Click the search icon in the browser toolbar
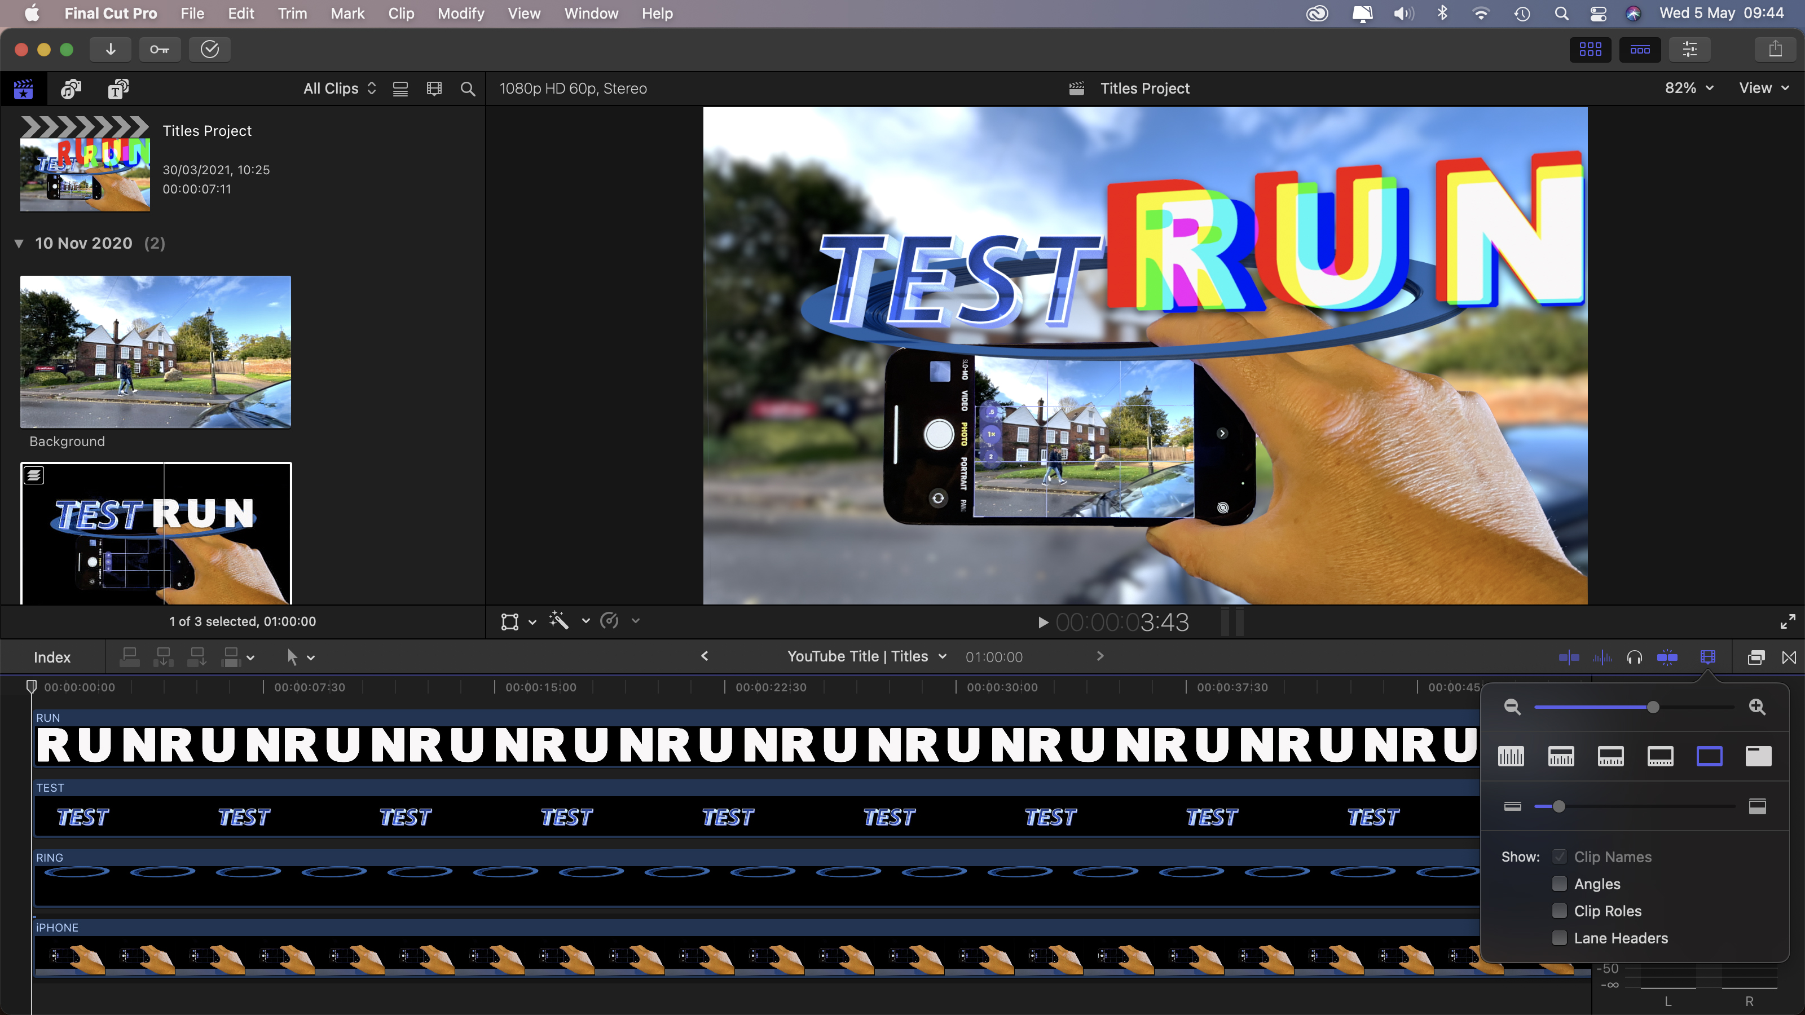The image size is (1805, 1015). (466, 89)
